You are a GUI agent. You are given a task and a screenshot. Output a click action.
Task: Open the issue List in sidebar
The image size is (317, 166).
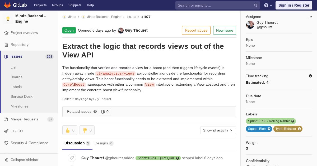(x=13, y=67)
